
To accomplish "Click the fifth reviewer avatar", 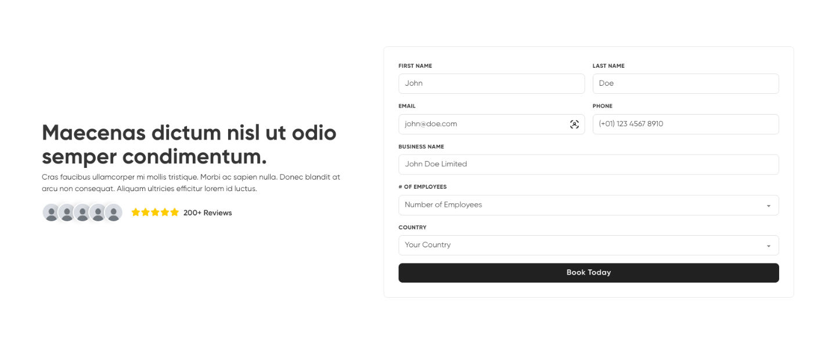I will coord(114,213).
